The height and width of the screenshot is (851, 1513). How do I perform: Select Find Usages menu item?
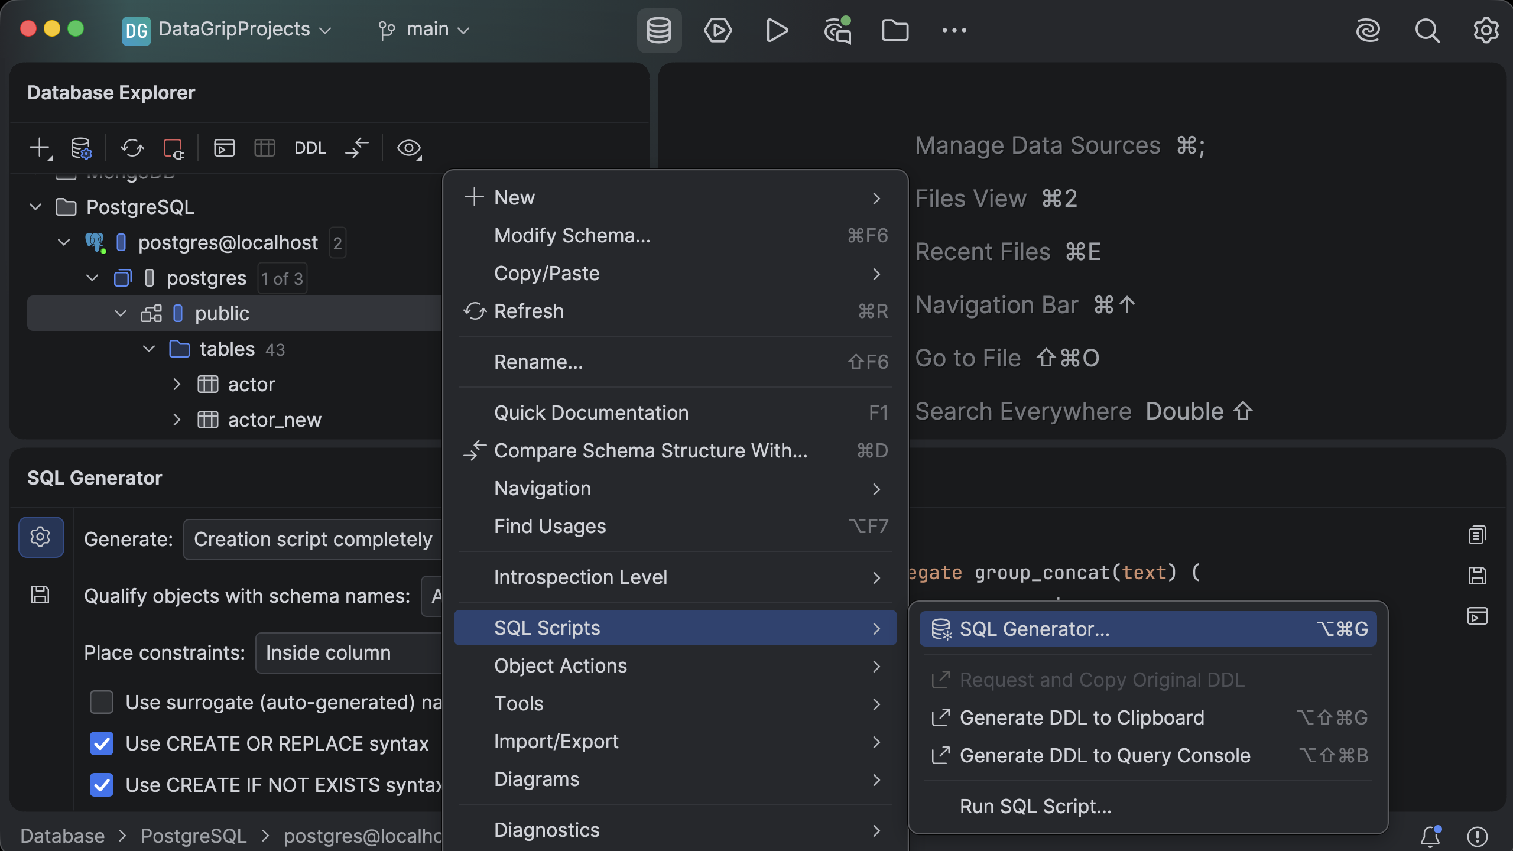[675, 526]
